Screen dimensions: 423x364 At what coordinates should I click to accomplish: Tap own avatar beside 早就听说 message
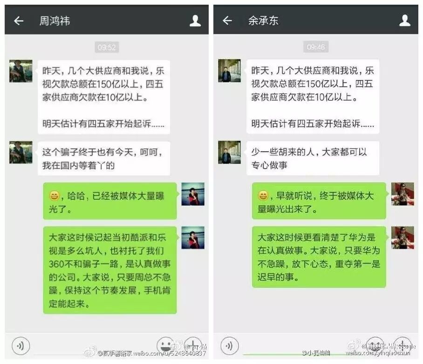[403, 194]
